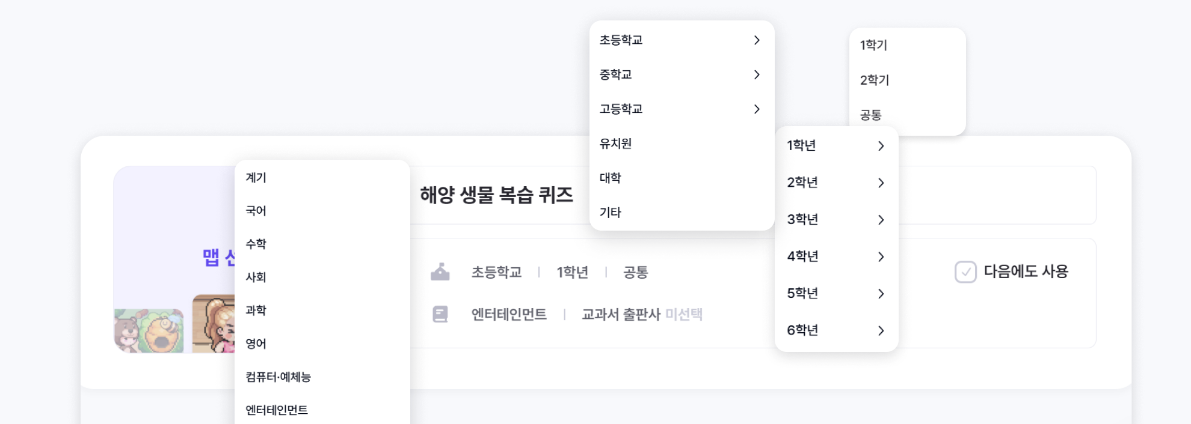Choose 컴퓨터·예체능 subject option
This screenshot has height=424, width=1191.
(x=279, y=377)
